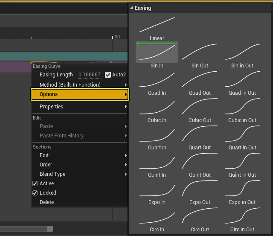Uncheck the Active section checkbox

pyautogui.click(x=35, y=184)
